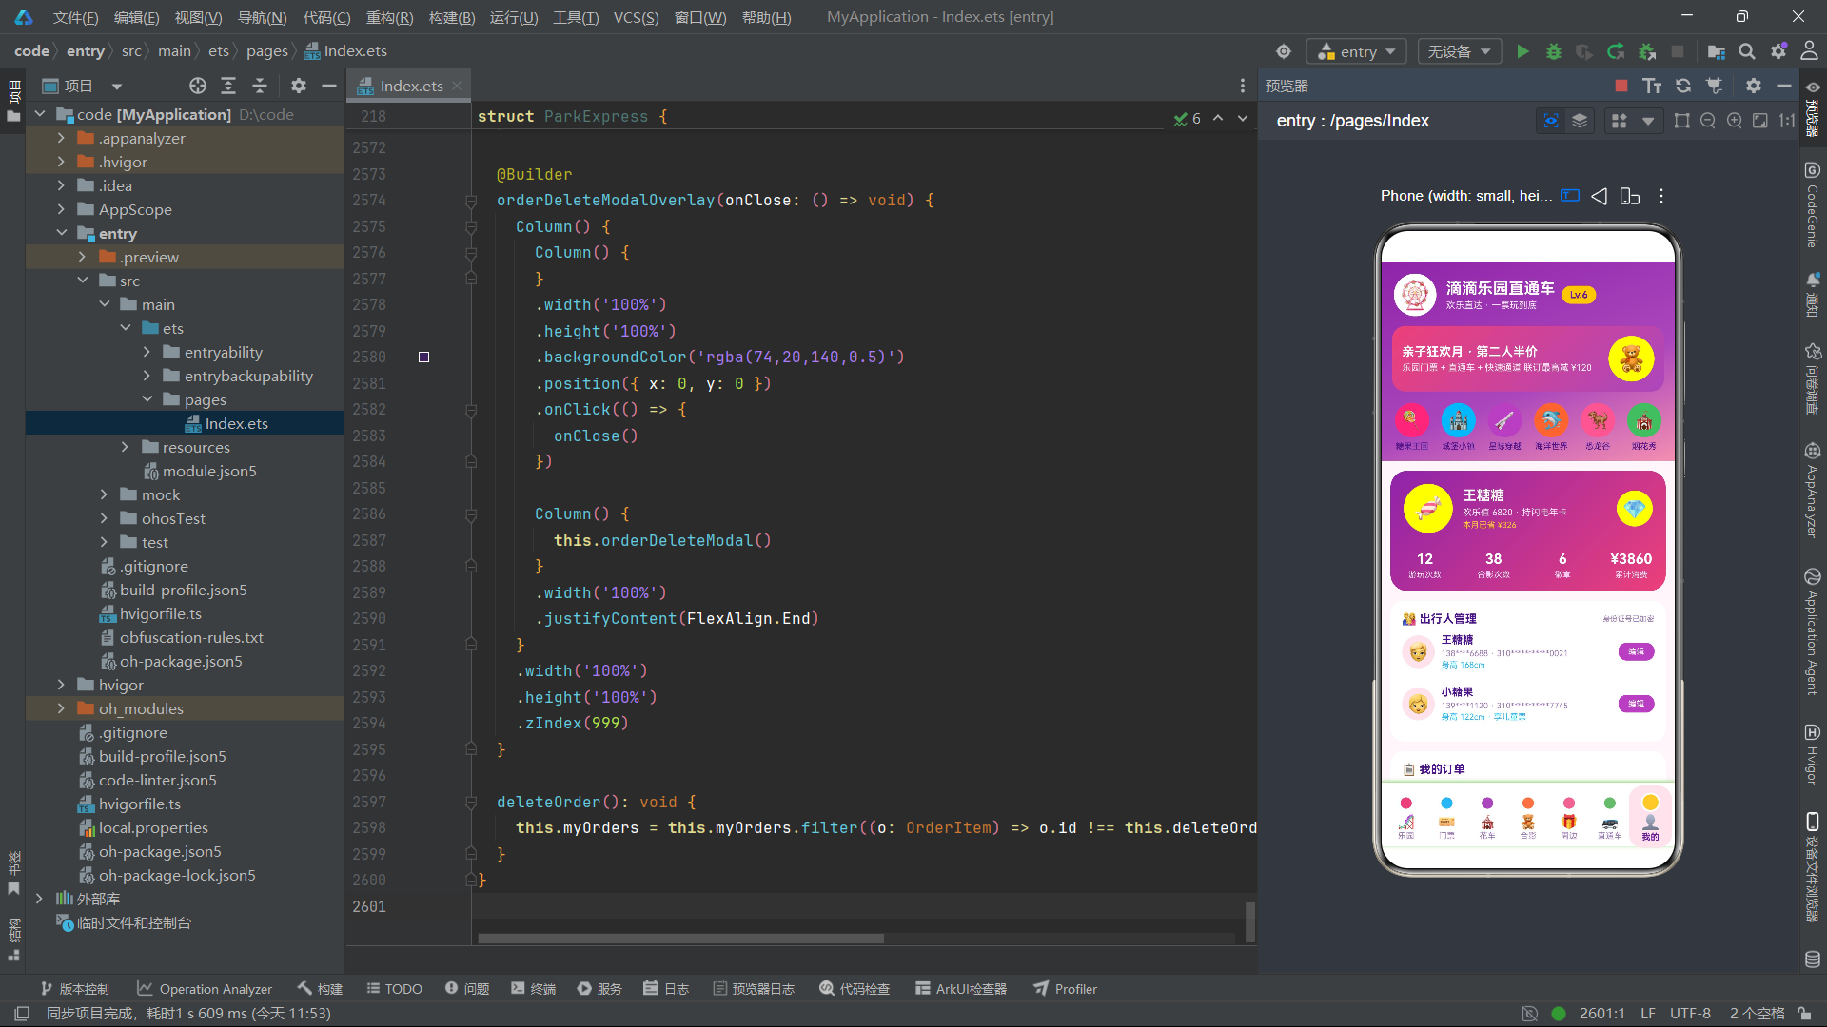Click editor horizontal scrollbar thumb
The width and height of the screenshot is (1827, 1027).
click(680, 939)
